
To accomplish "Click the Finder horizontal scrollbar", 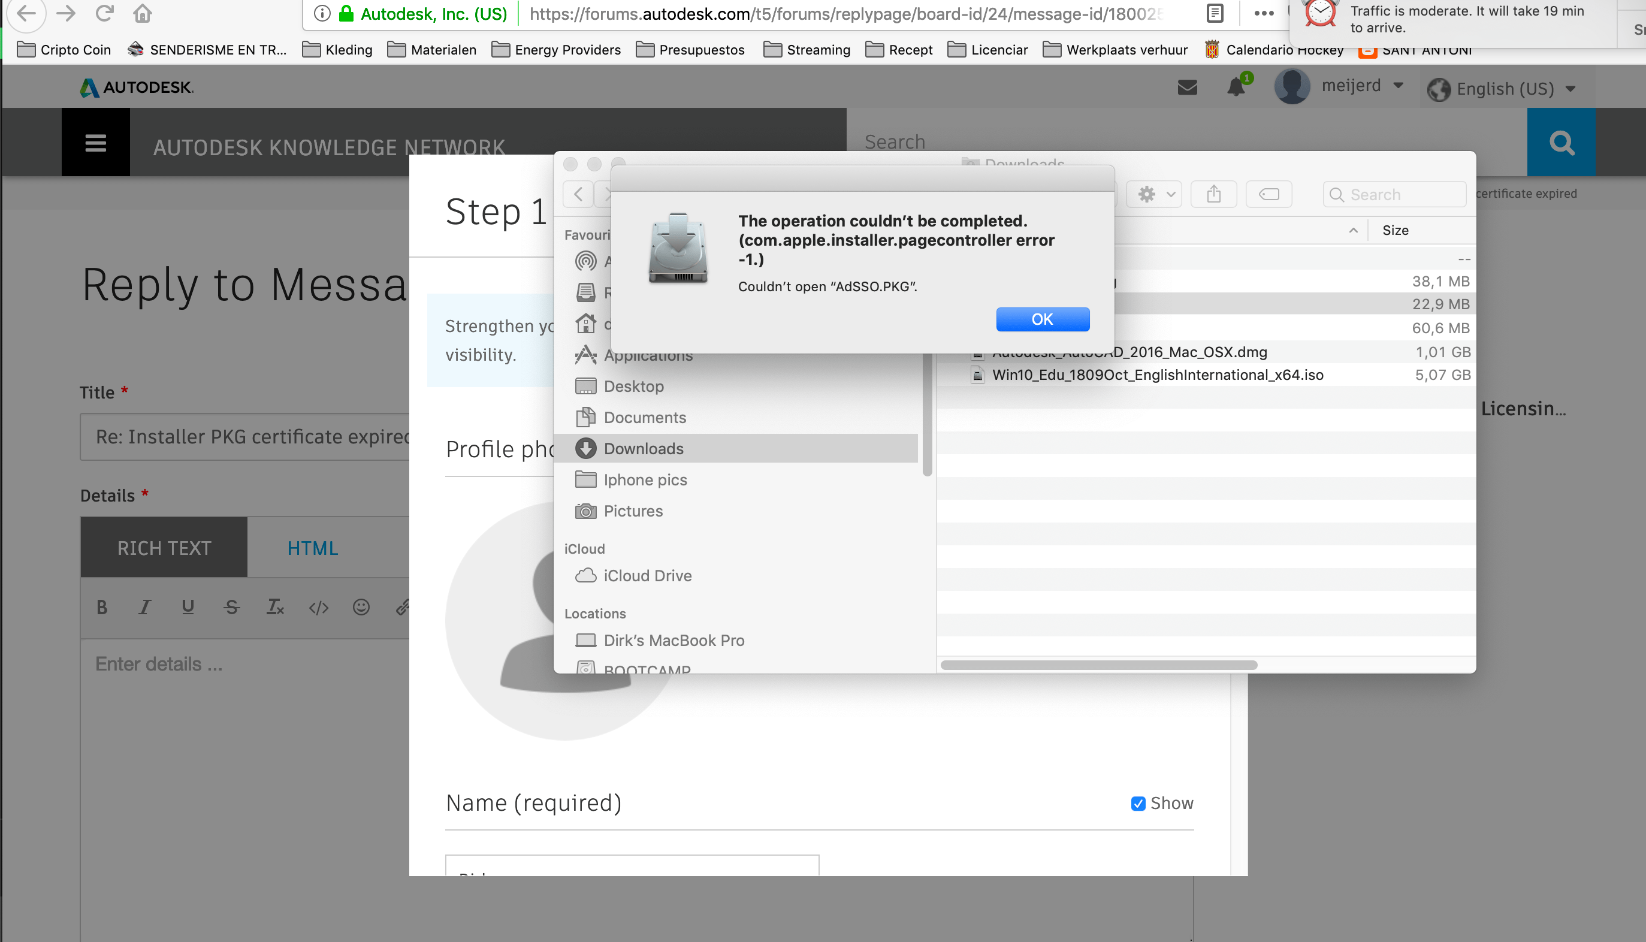I will pos(1098,665).
